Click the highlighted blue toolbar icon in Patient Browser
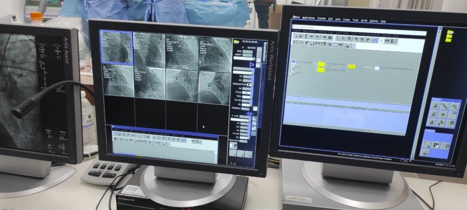 point(374,40)
